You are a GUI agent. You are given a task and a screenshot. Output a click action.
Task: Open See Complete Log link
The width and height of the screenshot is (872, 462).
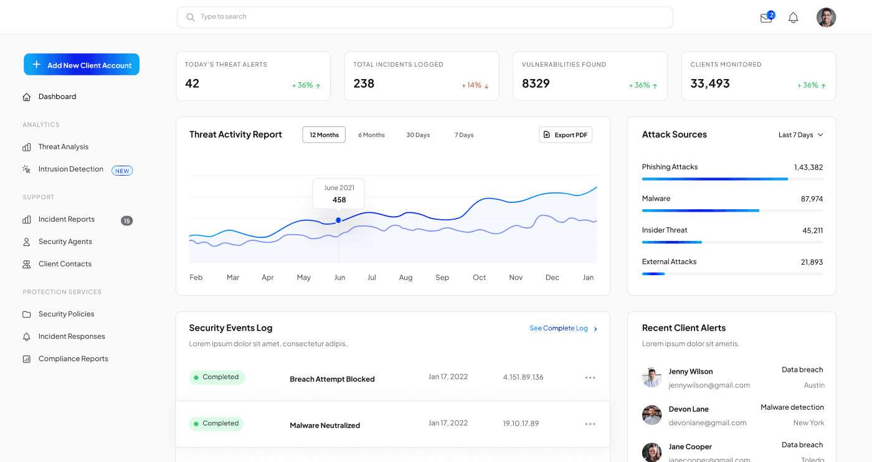[559, 328]
